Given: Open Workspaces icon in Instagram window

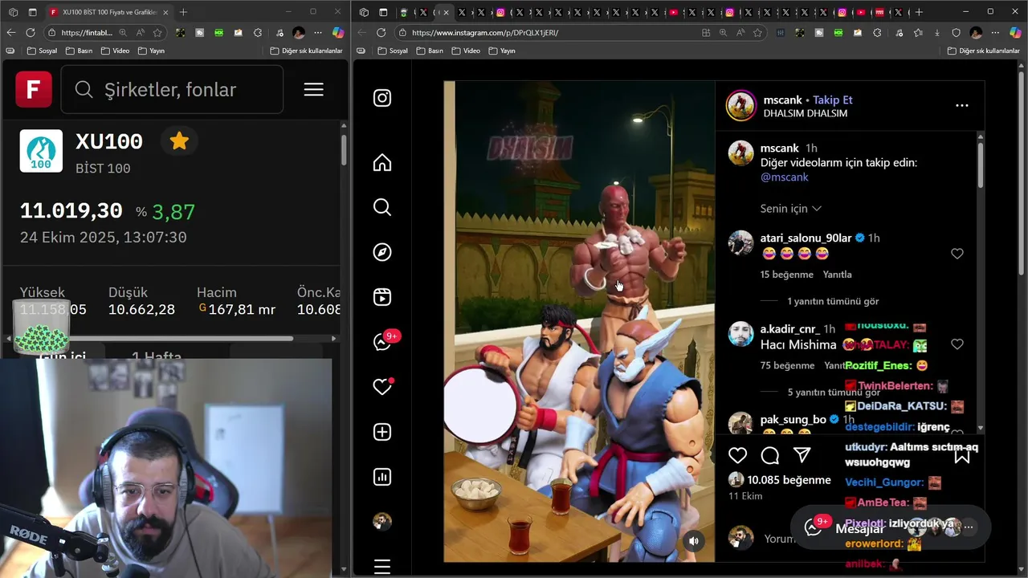Looking at the screenshot, I should point(364,12).
